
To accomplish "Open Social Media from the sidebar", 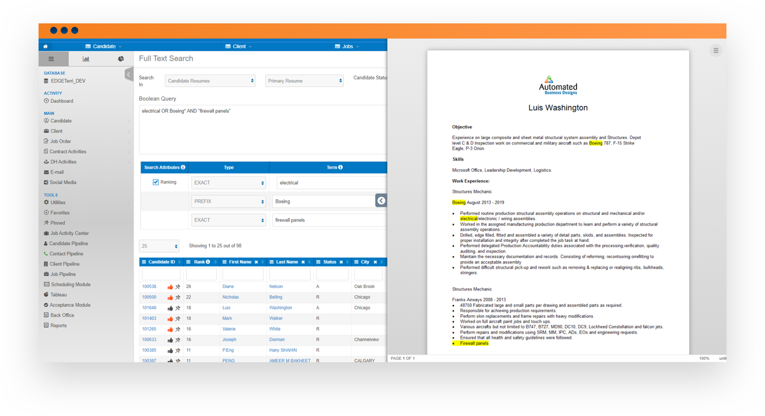I will [60, 182].
